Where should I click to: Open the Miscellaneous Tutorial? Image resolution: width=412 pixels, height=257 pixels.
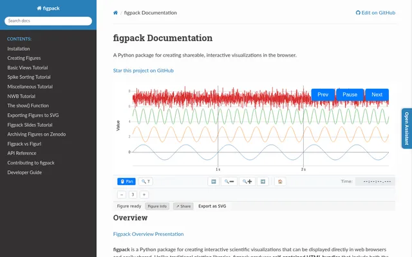point(30,87)
